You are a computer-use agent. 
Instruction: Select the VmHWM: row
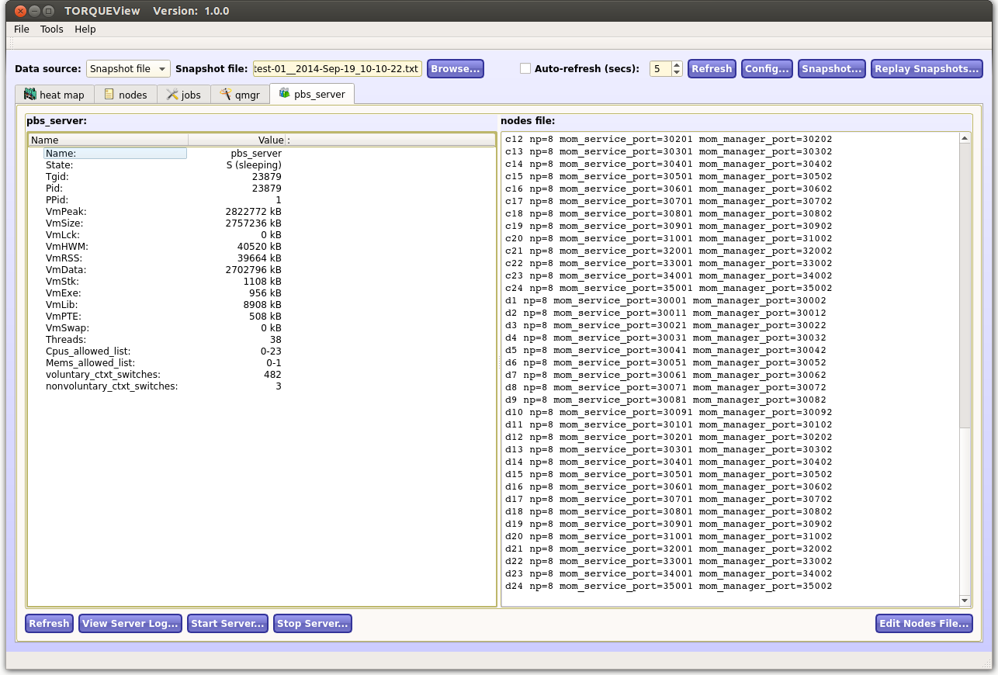click(262, 247)
